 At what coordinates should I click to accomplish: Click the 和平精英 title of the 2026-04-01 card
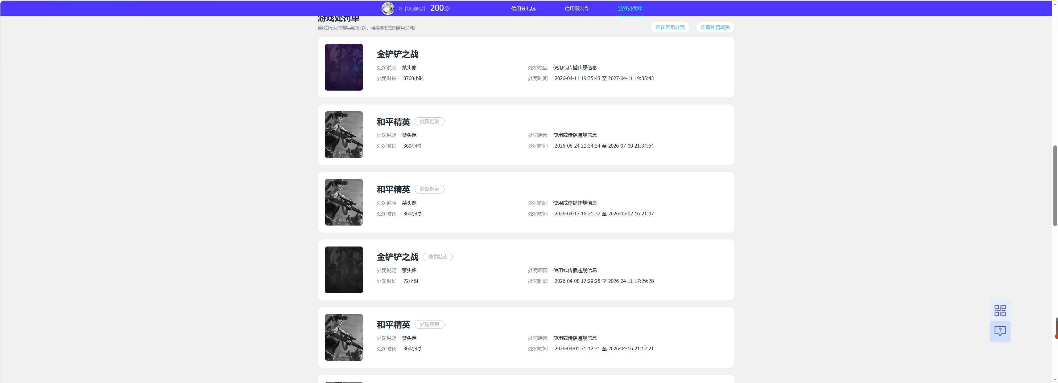click(394, 325)
